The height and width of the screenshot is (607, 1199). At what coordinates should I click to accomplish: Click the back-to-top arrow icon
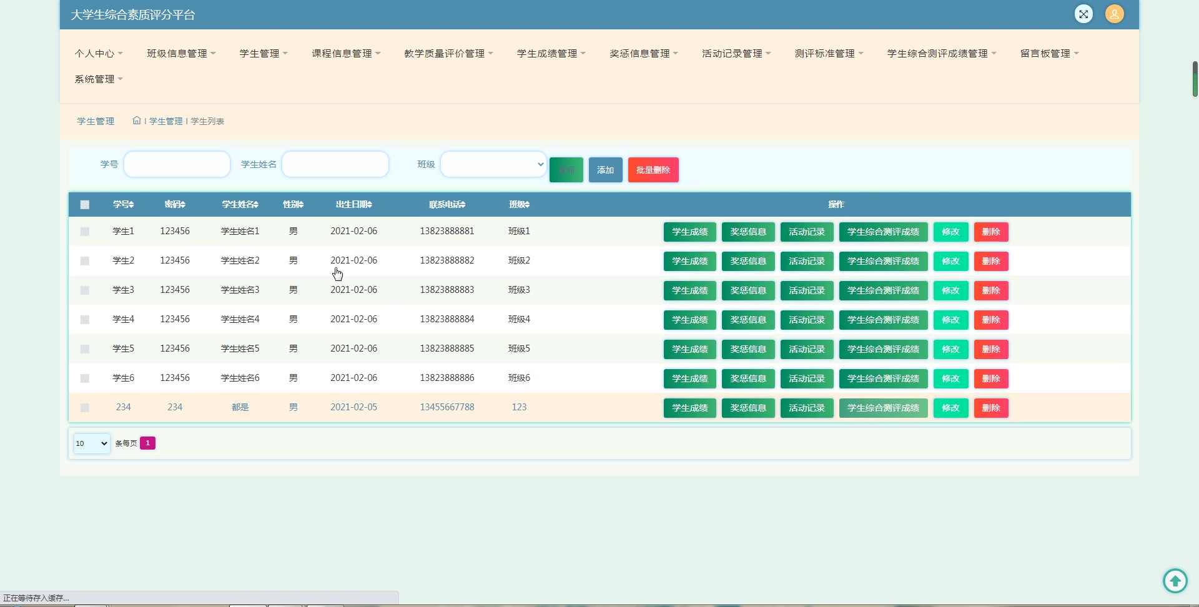coord(1175,581)
